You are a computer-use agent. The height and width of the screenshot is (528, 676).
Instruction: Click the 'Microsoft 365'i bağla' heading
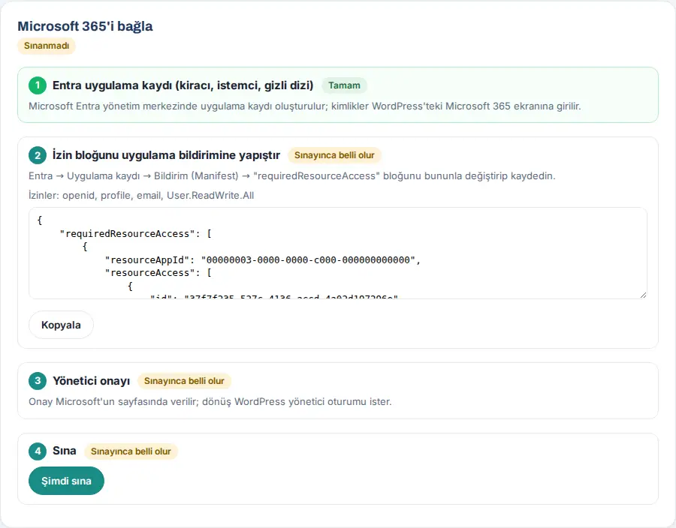[85, 26]
